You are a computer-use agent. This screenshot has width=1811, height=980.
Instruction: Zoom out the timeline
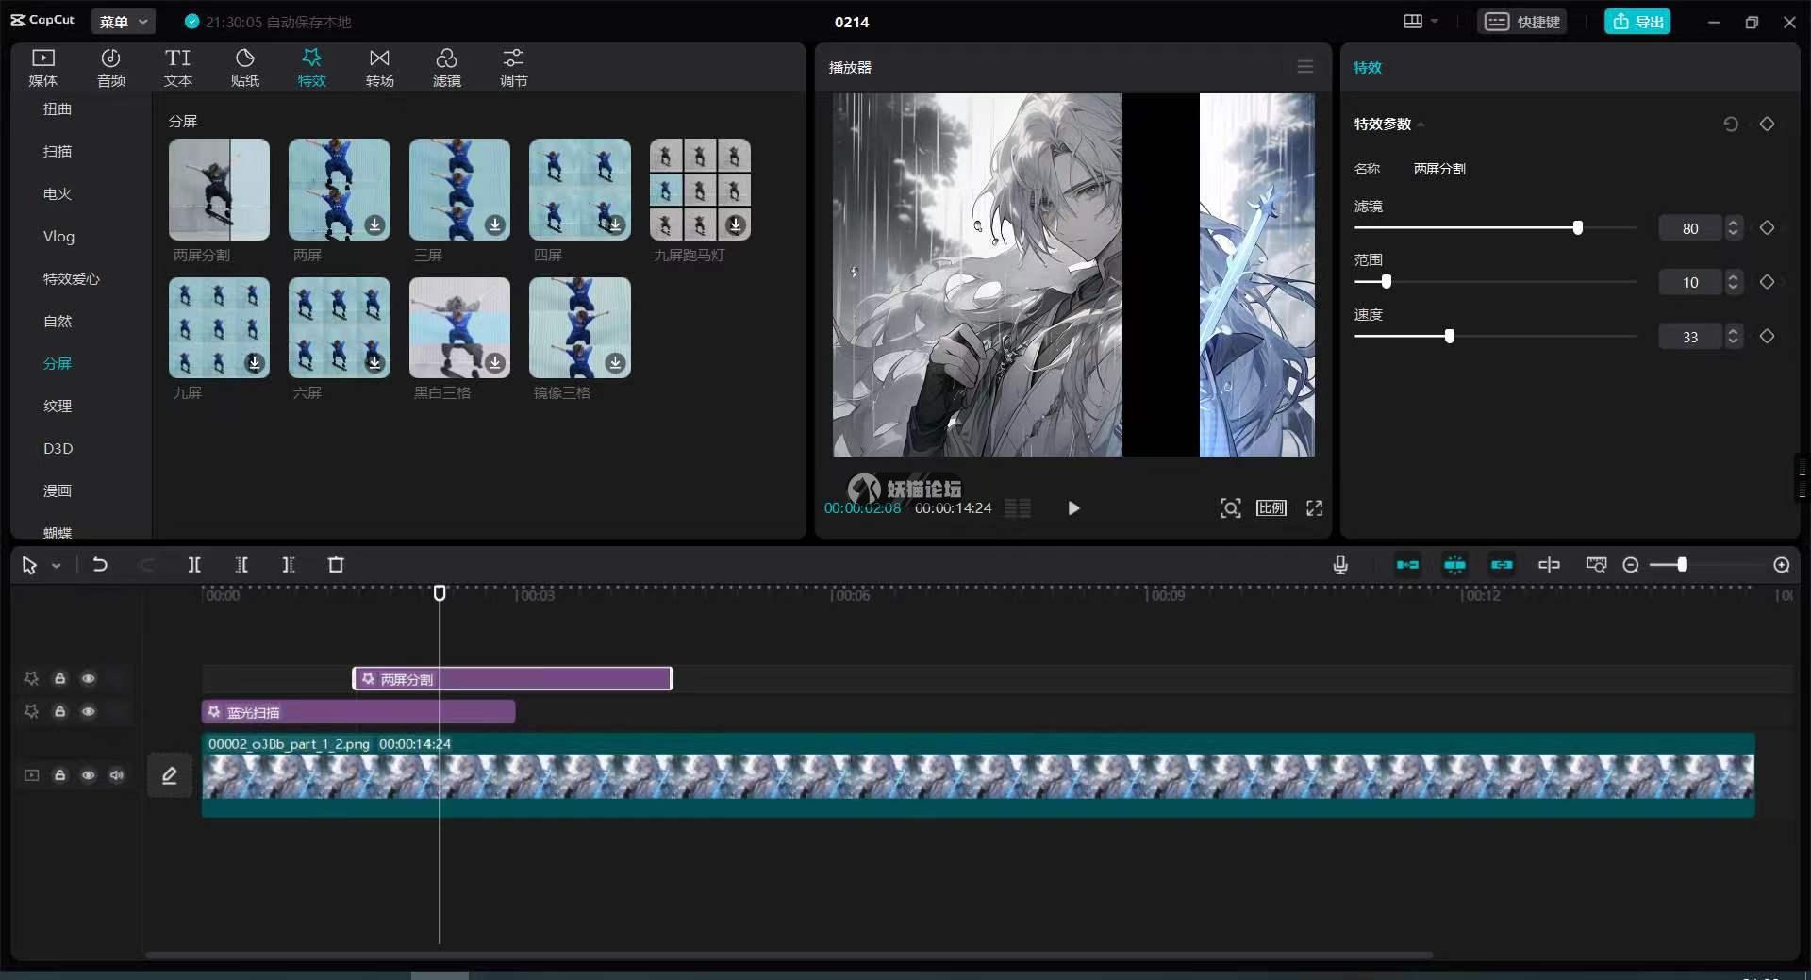[1631, 565]
